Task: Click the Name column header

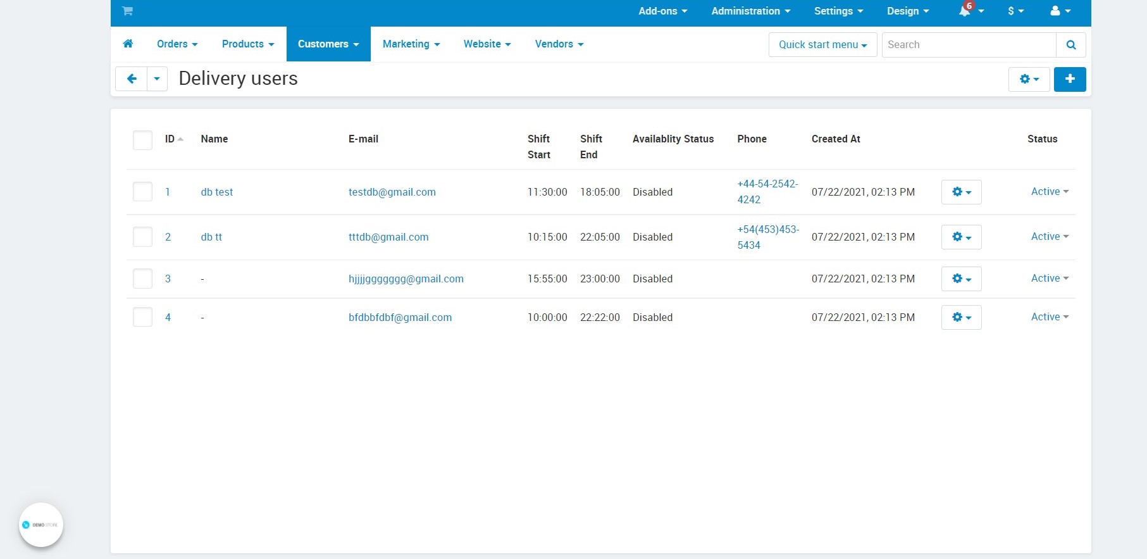Action: point(214,139)
